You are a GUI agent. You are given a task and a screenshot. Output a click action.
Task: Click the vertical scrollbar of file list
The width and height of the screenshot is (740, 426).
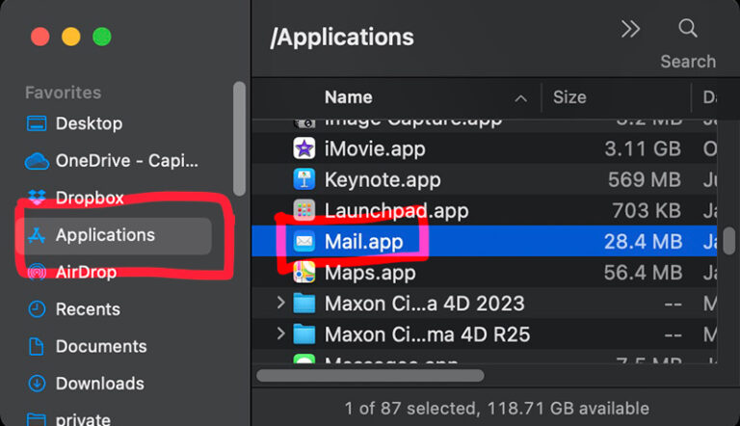coord(729,240)
